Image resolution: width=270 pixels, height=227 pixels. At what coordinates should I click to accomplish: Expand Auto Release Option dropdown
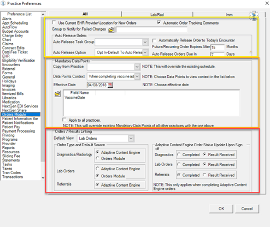145,52
